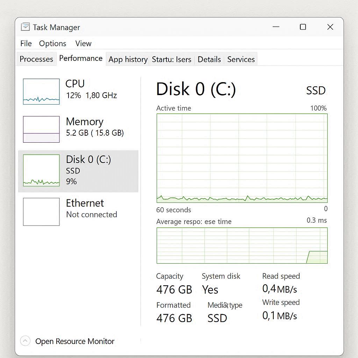Select the Disk 0 (C:) sidebar graph
The height and width of the screenshot is (358, 358).
pos(41,170)
